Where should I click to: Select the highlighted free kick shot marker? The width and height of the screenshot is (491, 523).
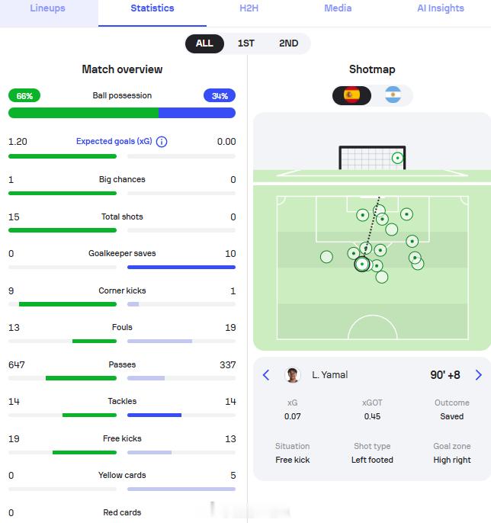tap(362, 264)
